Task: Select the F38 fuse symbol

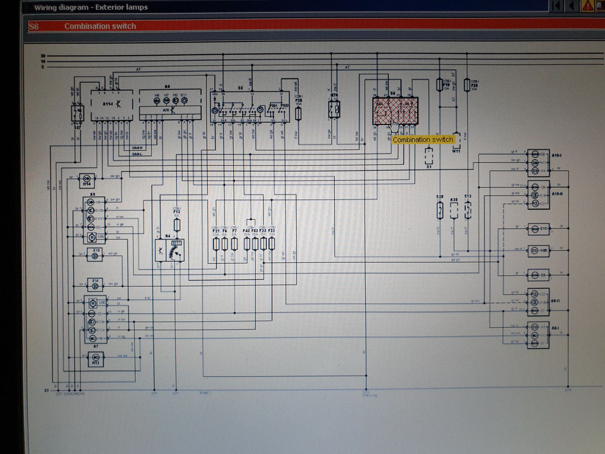Action: [x=298, y=113]
